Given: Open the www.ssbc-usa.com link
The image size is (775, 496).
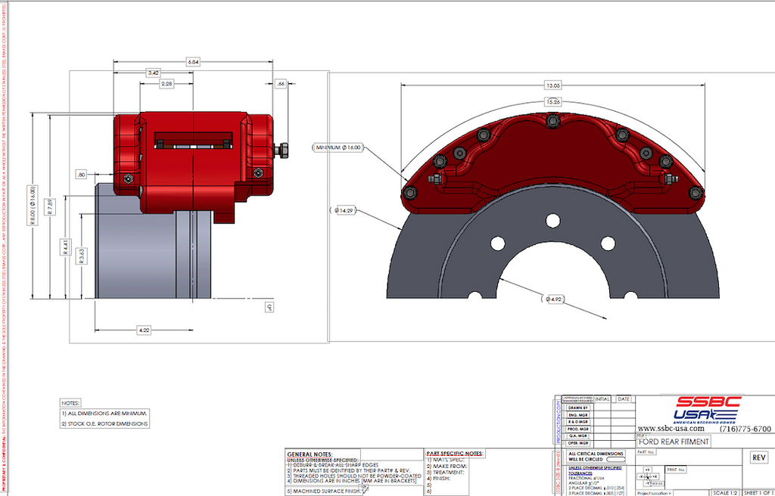Looking at the screenshot, I should tap(671, 428).
